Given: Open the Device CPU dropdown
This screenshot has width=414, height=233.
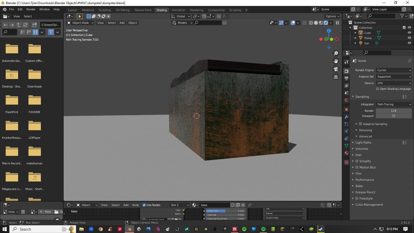Looking at the screenshot, I should [x=394, y=83].
